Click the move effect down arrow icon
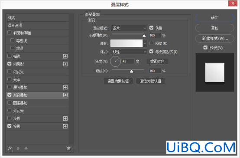Image resolution: width=240 pixels, height=158 pixels. coord(26,148)
